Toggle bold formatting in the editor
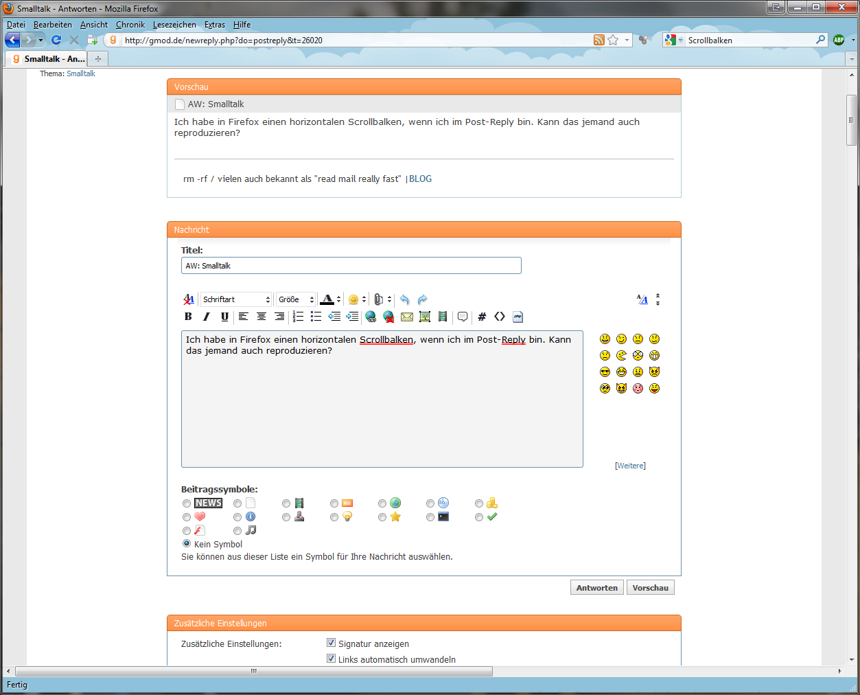 (188, 317)
